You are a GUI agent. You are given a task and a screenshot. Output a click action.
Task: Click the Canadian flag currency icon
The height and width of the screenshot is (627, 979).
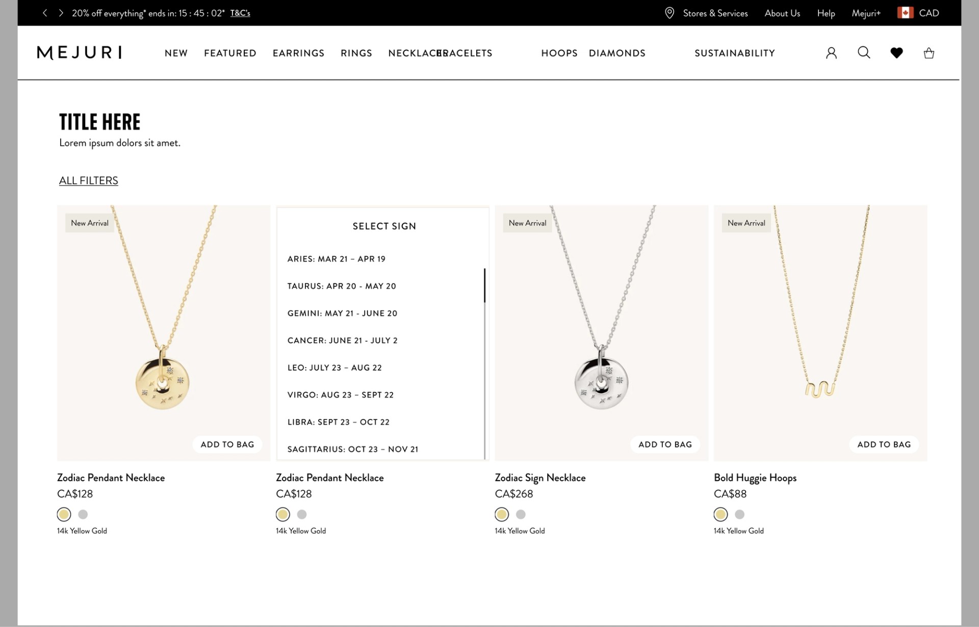click(905, 13)
